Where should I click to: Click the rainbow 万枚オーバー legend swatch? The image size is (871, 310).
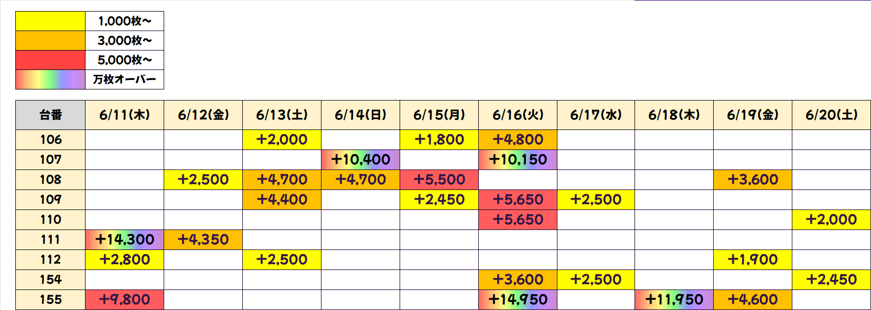click(50, 79)
